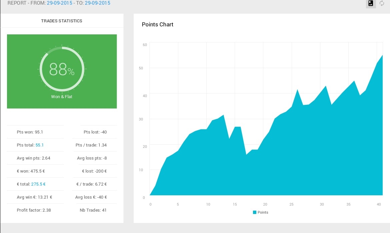Click the final peak of the points area chart
390x233 pixels.
[382, 55]
